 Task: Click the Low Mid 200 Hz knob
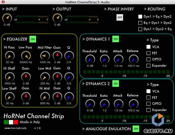[x=45, y=77]
